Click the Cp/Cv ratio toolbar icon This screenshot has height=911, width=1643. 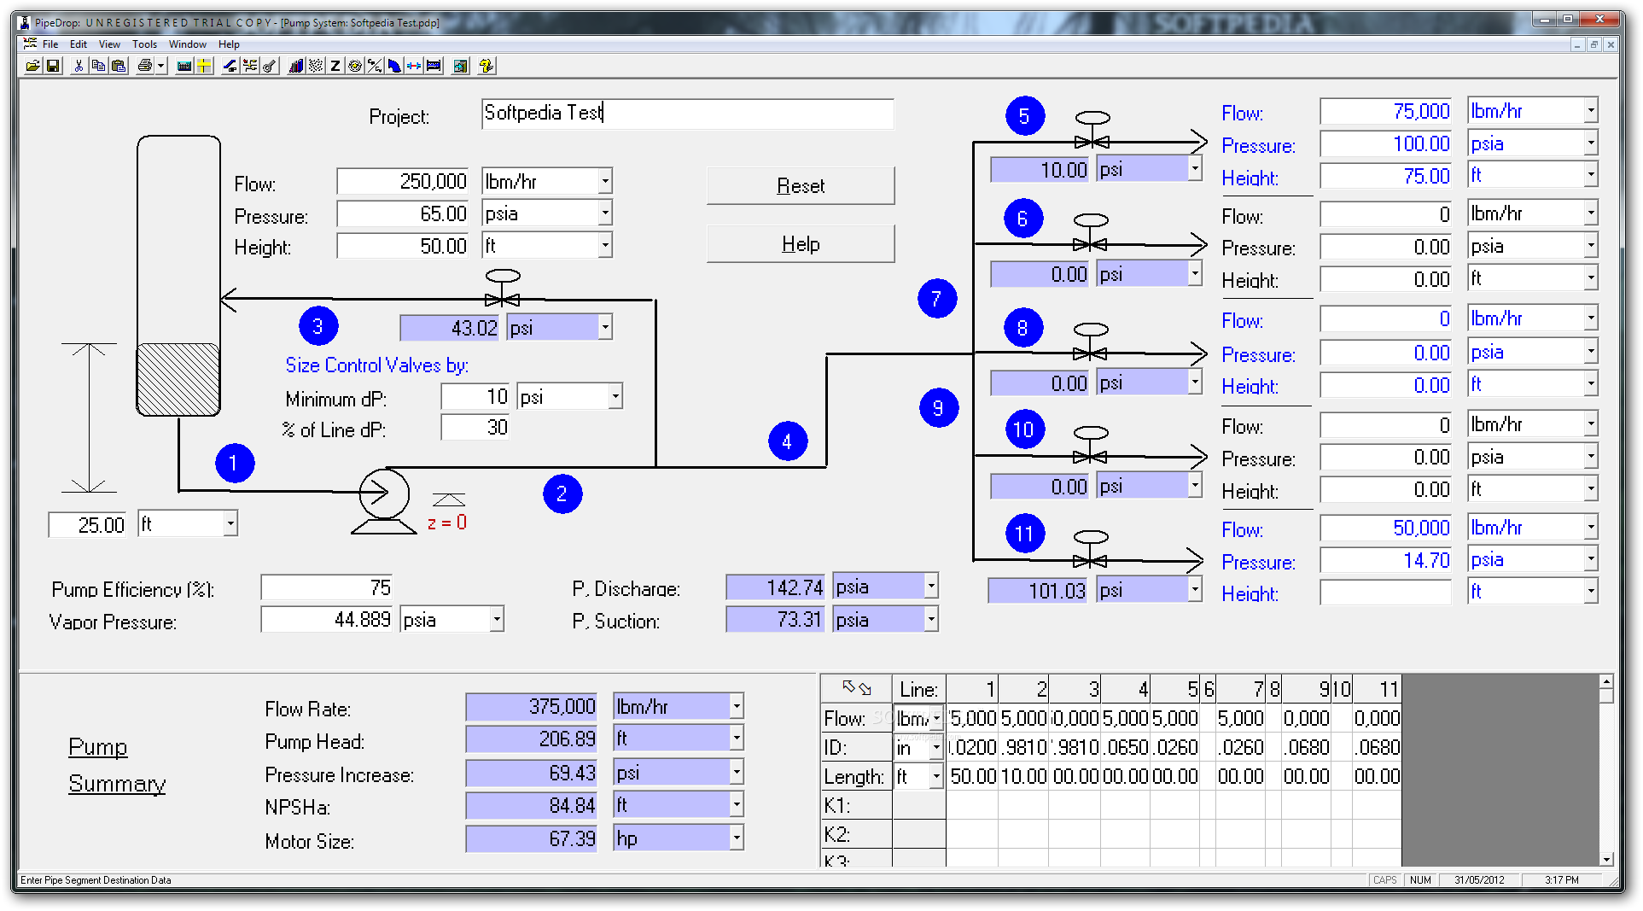click(x=375, y=66)
